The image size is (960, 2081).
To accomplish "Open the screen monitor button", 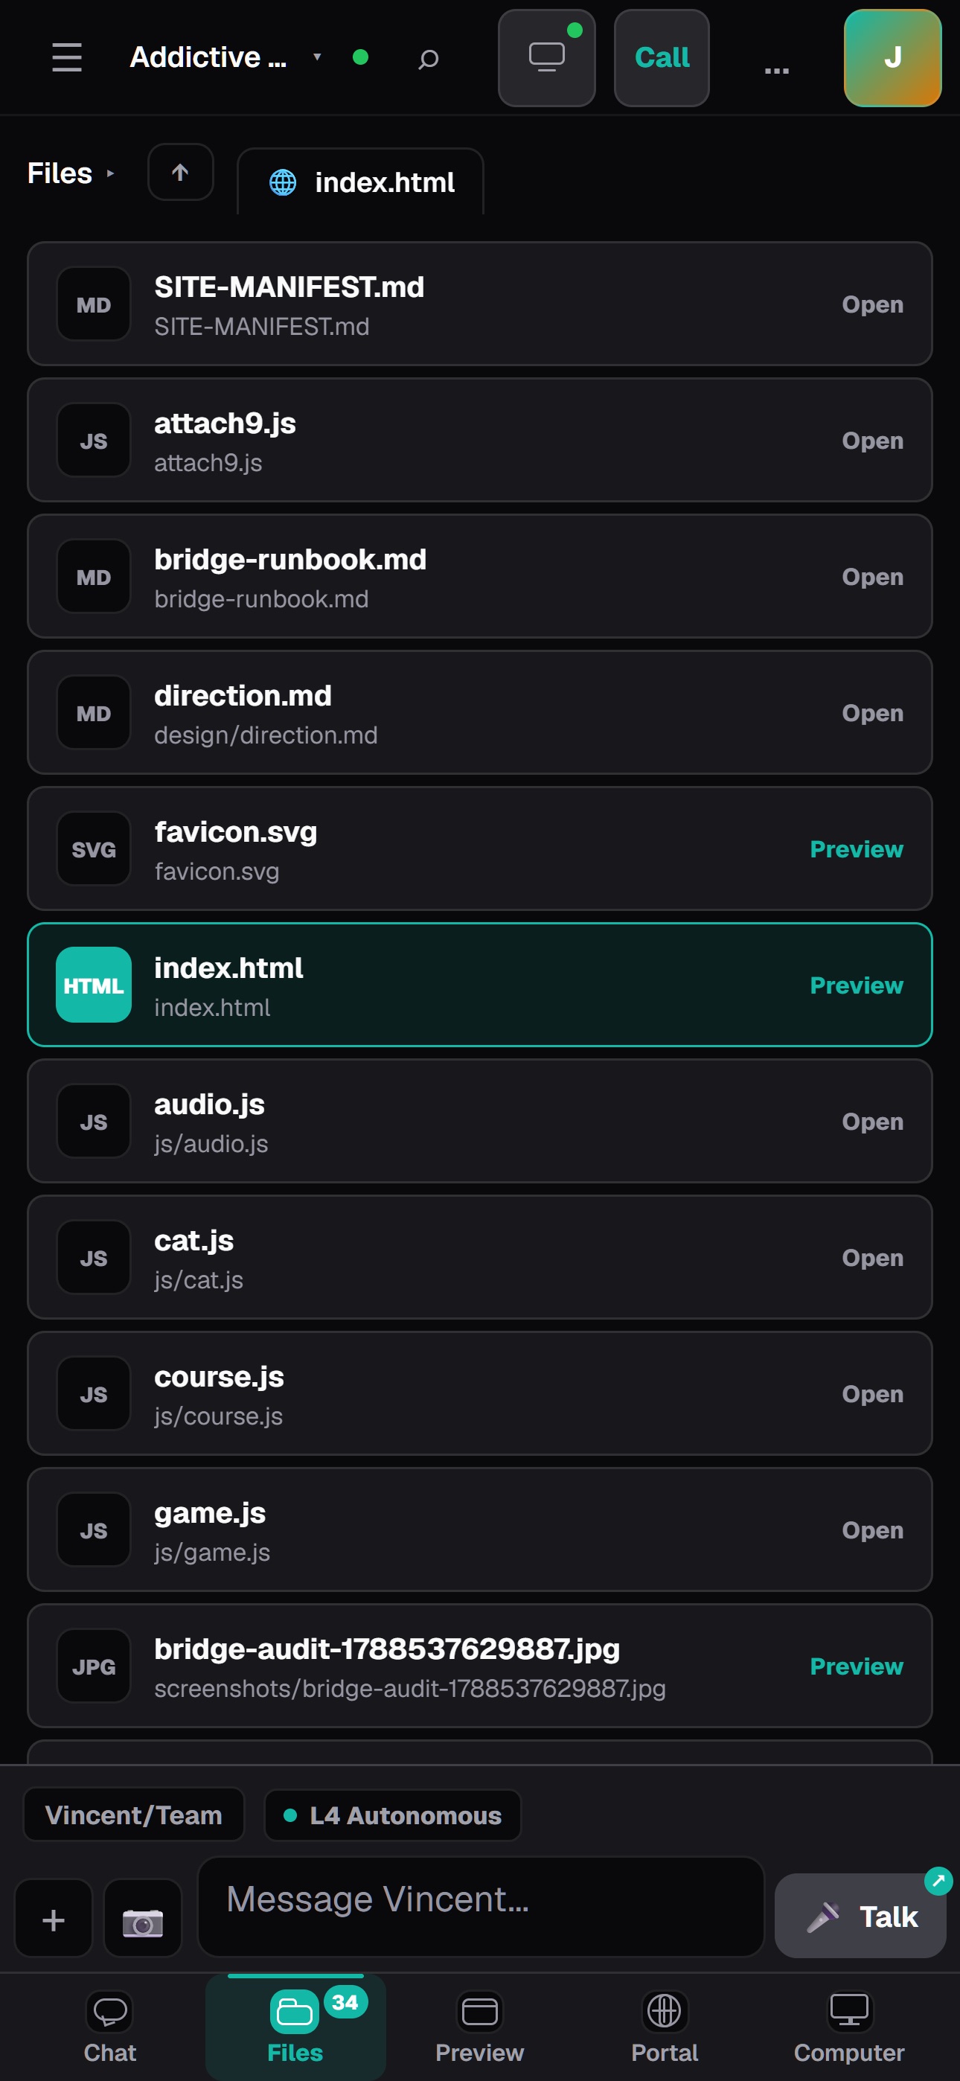I will coord(547,58).
